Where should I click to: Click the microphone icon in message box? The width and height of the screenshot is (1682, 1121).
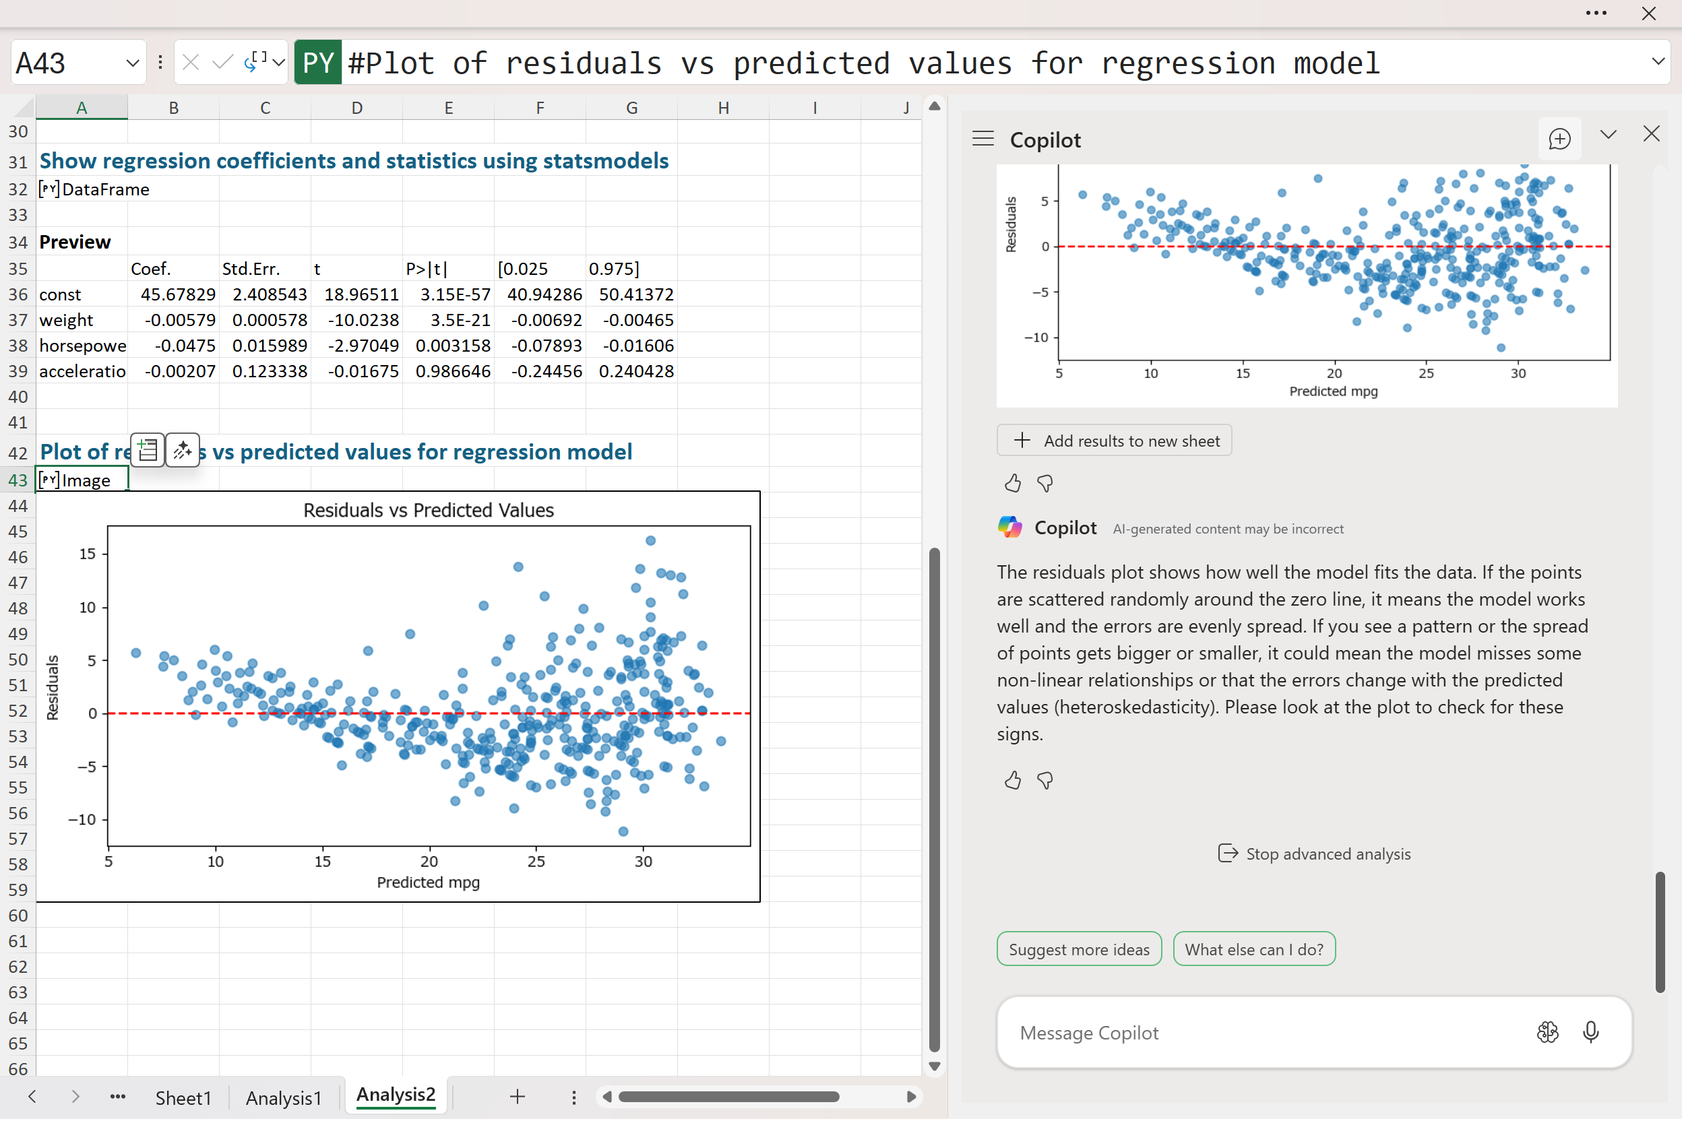tap(1590, 1032)
